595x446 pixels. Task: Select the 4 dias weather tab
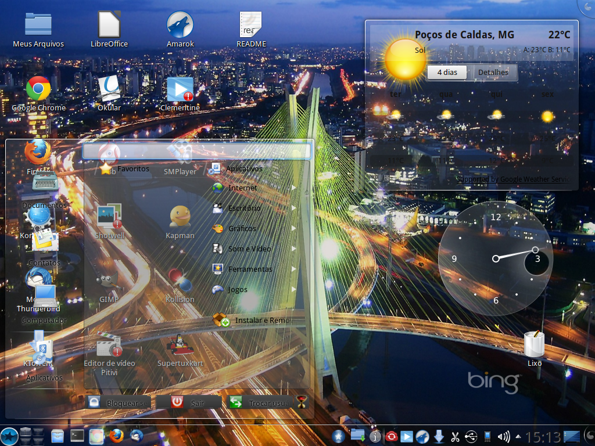point(447,72)
